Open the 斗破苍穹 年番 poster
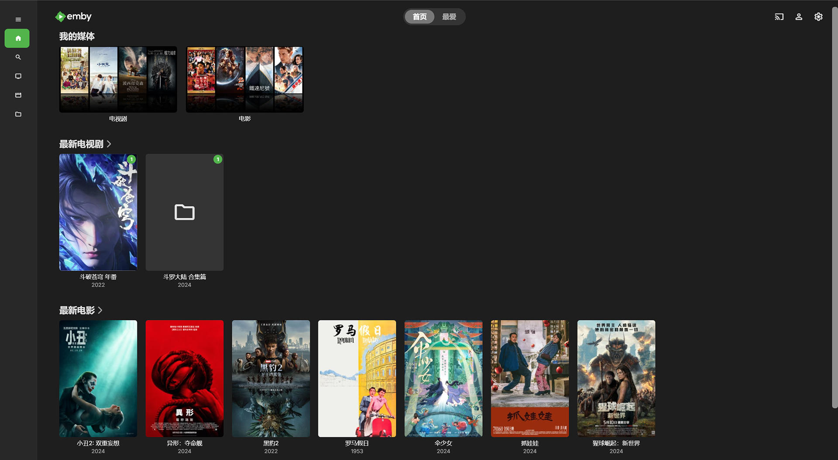 (x=98, y=212)
